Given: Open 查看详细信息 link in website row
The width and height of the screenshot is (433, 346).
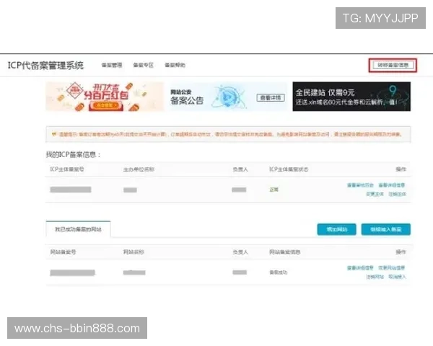Looking at the screenshot, I should pyautogui.click(x=360, y=268).
